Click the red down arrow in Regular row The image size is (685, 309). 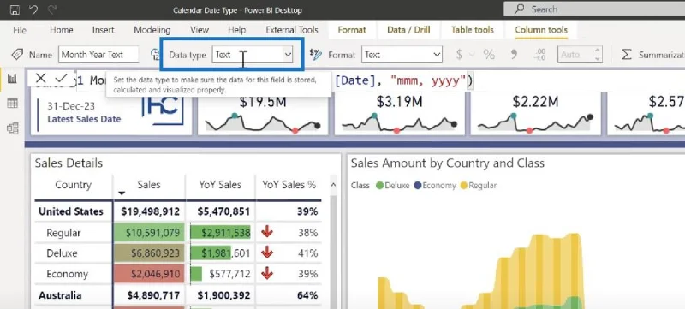click(267, 232)
